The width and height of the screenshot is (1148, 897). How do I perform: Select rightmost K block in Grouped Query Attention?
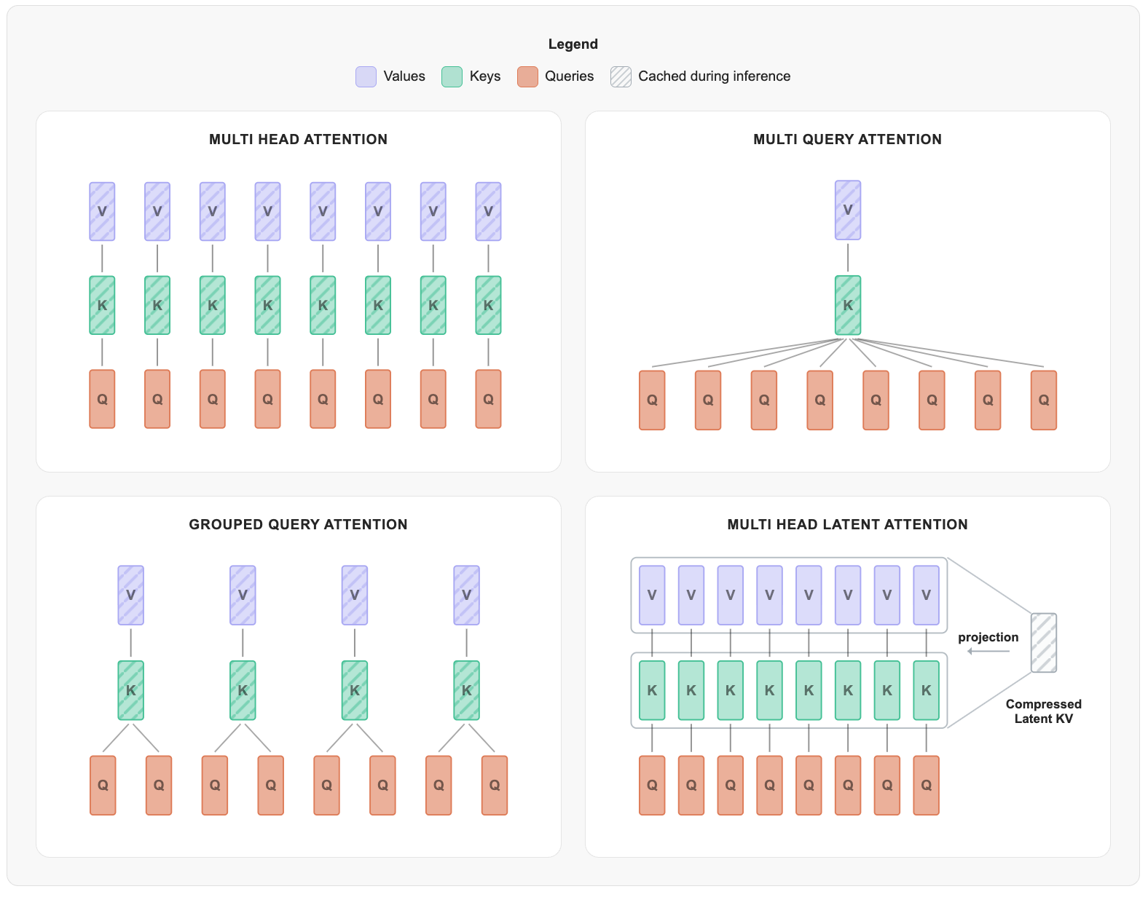pos(466,690)
